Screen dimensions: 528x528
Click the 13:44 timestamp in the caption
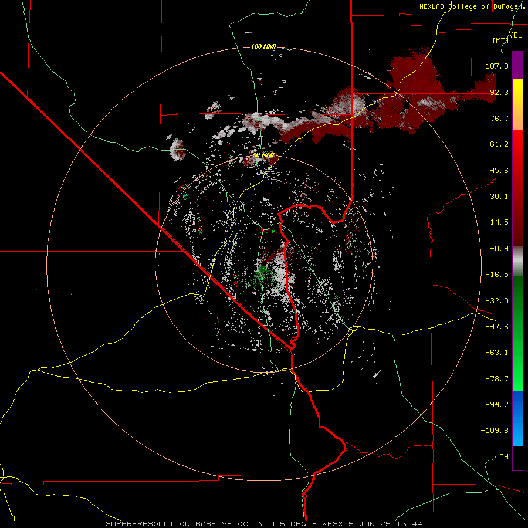pos(408,524)
